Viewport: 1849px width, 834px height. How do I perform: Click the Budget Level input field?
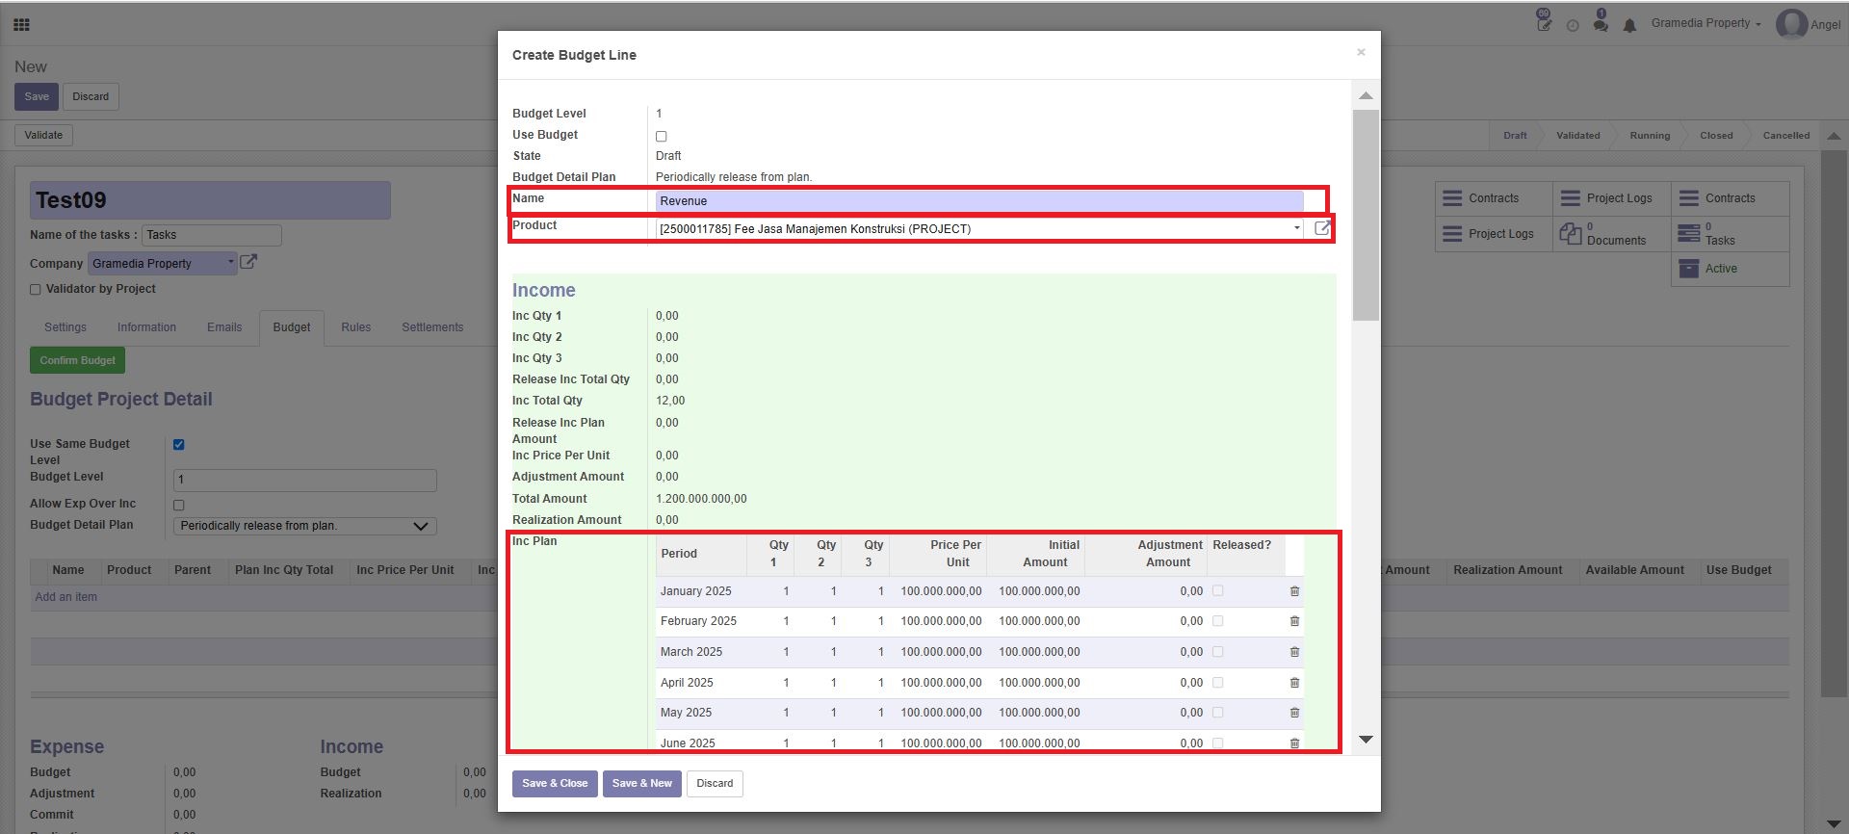[304, 480]
